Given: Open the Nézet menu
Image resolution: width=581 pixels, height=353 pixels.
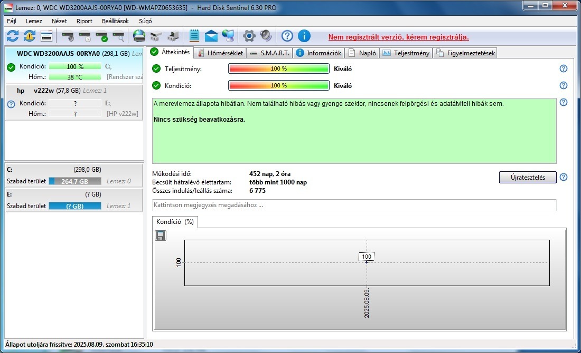Looking at the screenshot, I should pyautogui.click(x=59, y=21).
